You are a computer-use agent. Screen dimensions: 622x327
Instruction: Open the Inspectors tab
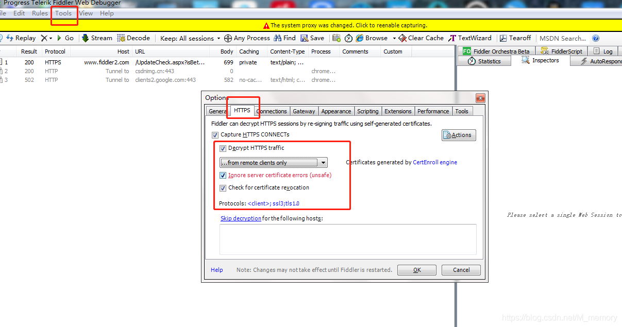540,60
